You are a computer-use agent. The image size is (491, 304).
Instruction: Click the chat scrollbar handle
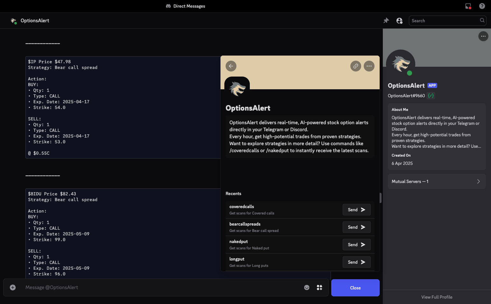[381, 198]
